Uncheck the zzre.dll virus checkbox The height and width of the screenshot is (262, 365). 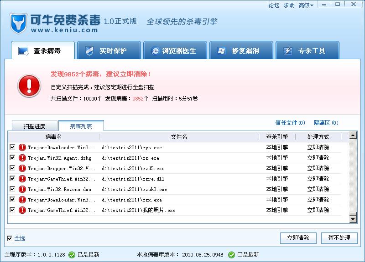12,178
